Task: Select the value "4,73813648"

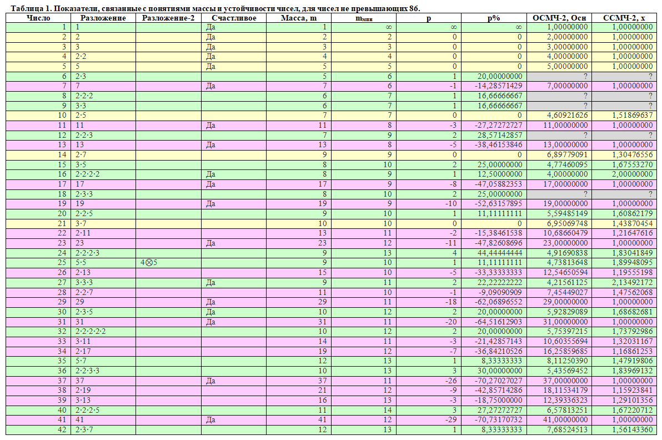Action: click(x=567, y=263)
